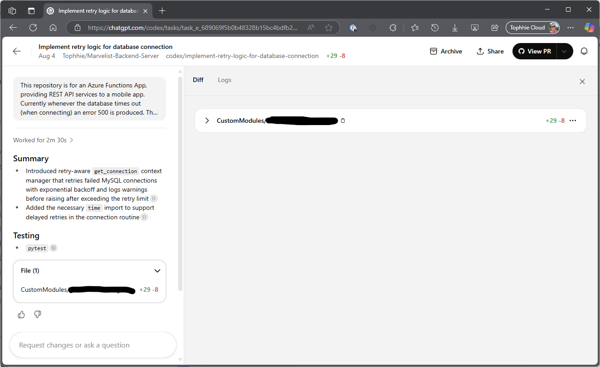Open the 1Password extension
600x367 pixels.
point(353,28)
